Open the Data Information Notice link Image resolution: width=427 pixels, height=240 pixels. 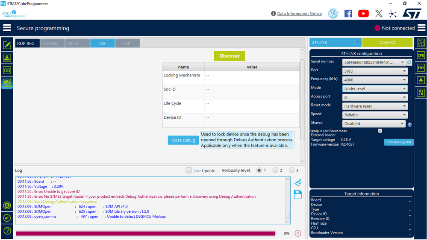pos(299,14)
